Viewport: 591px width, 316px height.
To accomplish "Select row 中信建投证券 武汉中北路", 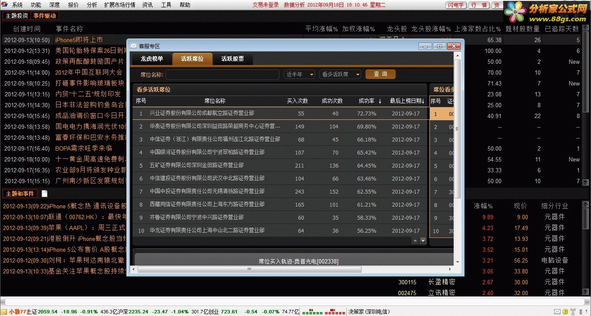I will click(280, 178).
